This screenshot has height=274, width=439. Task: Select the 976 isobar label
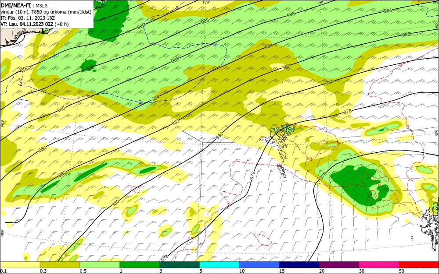coord(323,176)
